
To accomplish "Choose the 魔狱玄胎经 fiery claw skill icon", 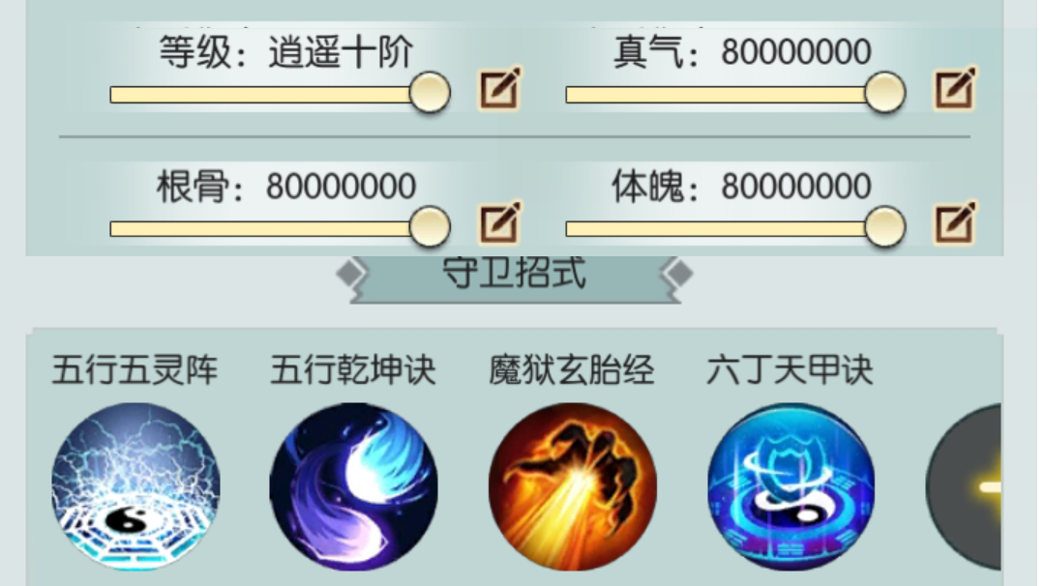I will point(573,486).
